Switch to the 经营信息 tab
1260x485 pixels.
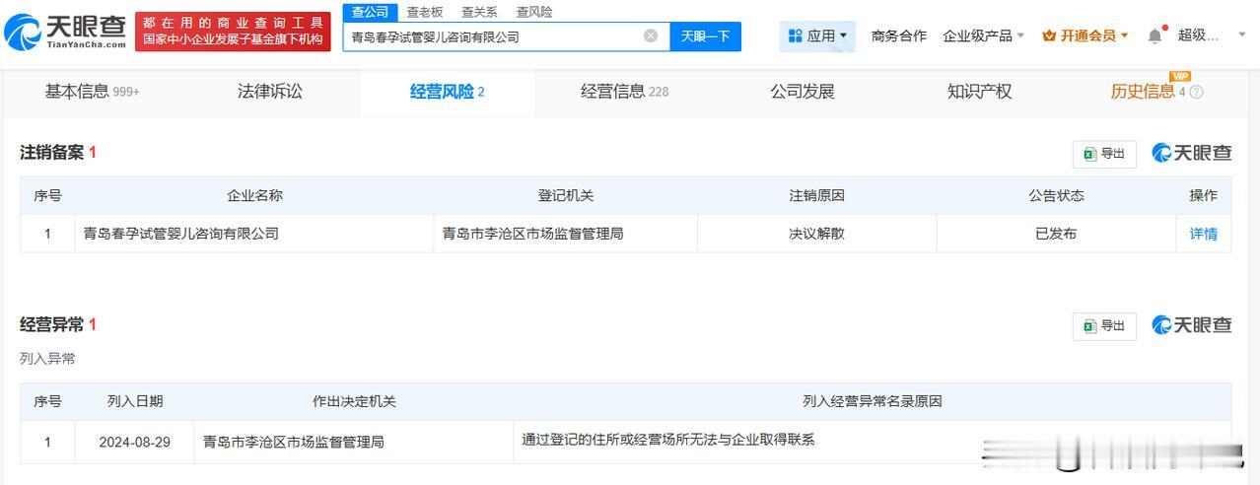(x=624, y=92)
